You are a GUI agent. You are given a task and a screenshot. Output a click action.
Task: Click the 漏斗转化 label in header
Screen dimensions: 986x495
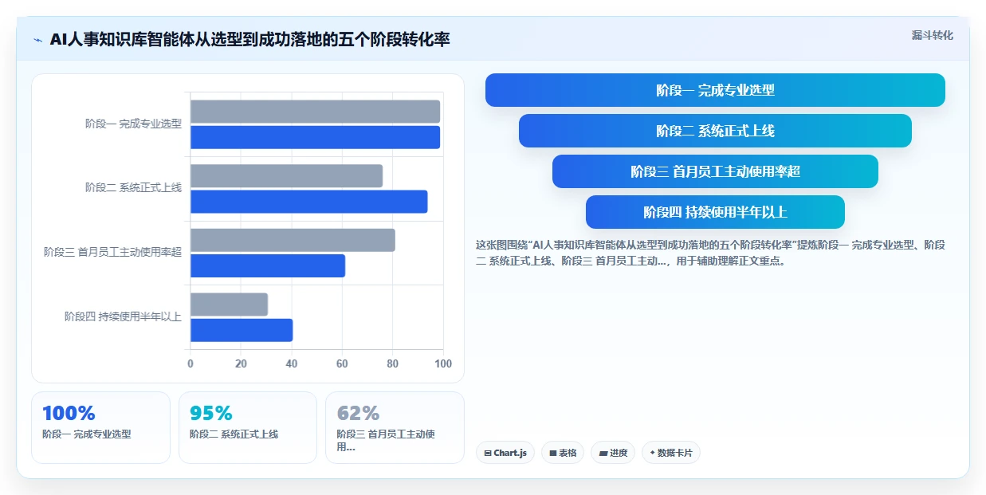pyautogui.click(x=932, y=35)
